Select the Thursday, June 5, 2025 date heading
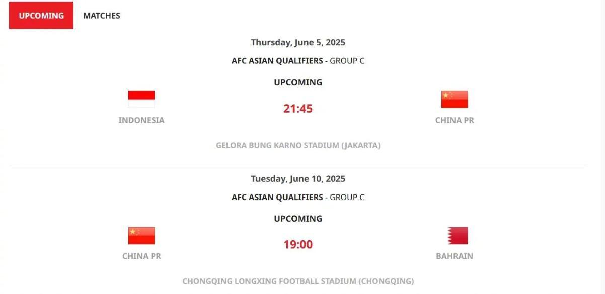This screenshot has height=294, width=605. (x=298, y=42)
